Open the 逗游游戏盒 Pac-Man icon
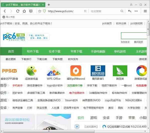Screen dimensions: 150x133 coord(31,71)
